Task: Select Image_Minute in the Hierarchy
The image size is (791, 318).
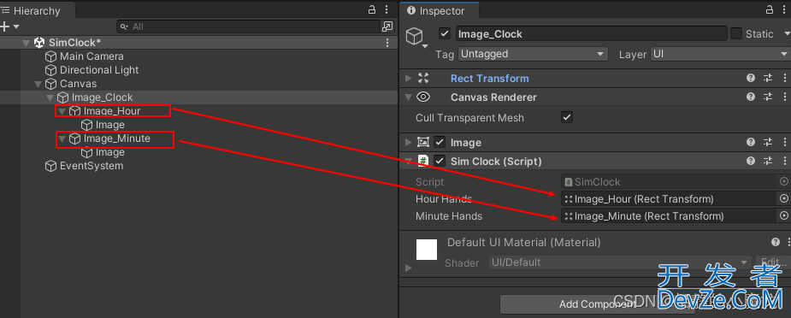Action: tap(117, 138)
